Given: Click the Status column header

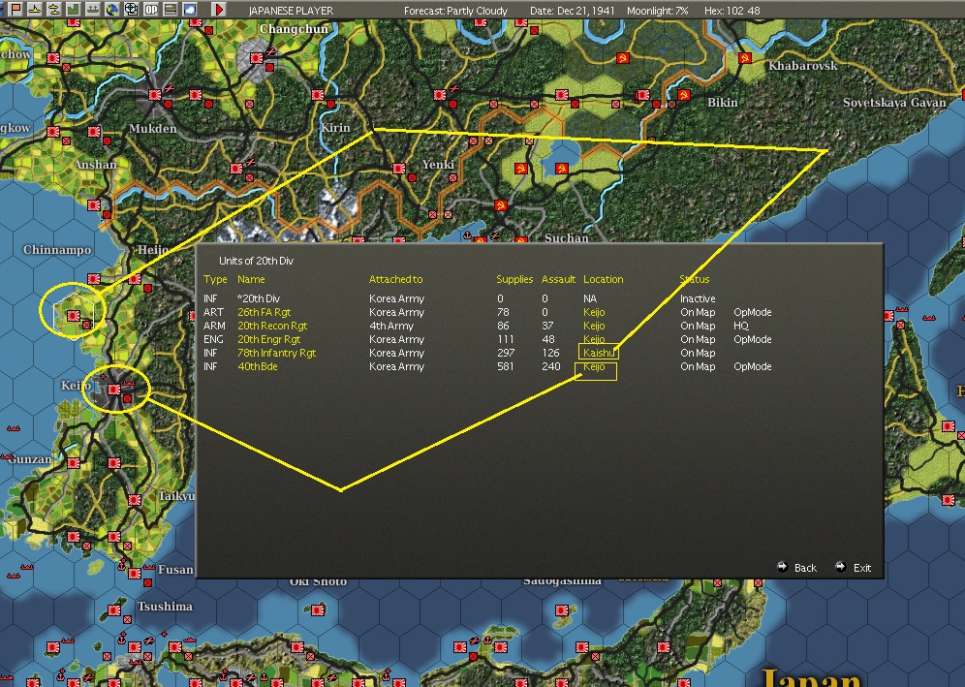Looking at the screenshot, I should (695, 279).
